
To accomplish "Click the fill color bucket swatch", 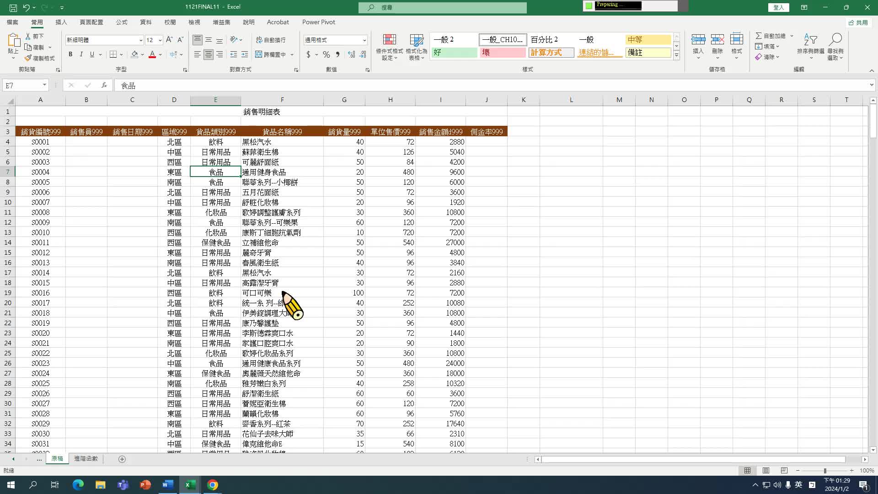I will (134, 54).
